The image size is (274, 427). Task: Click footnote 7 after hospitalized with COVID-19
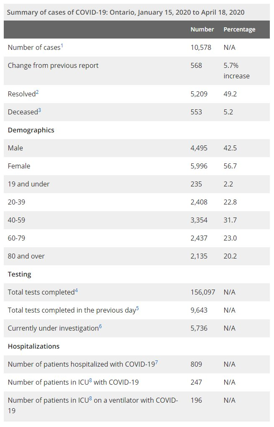point(156,362)
